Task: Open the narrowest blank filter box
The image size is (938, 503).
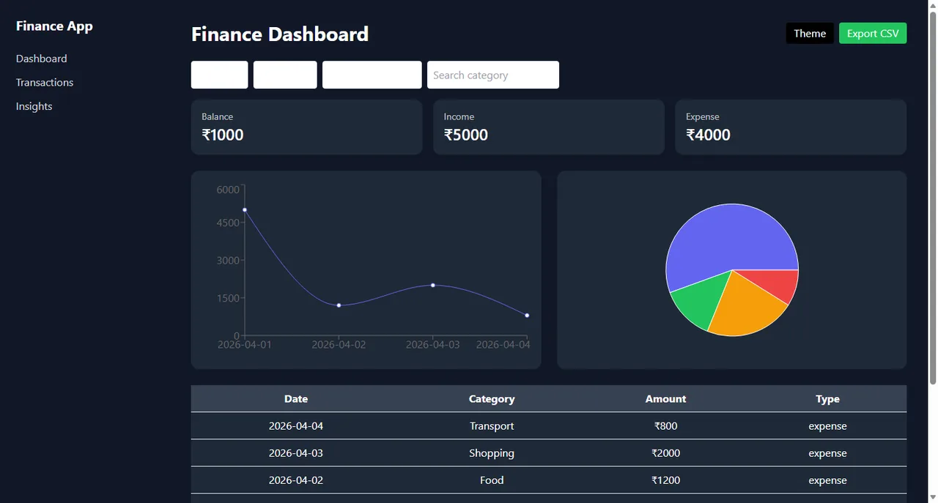Action: point(220,75)
